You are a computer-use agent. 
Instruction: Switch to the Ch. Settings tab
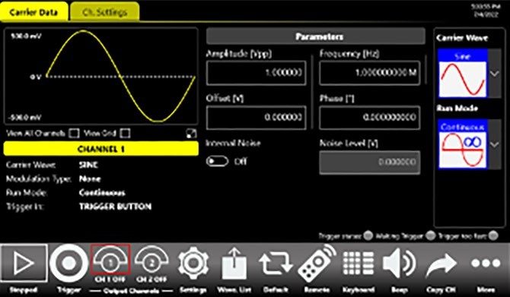coord(105,12)
